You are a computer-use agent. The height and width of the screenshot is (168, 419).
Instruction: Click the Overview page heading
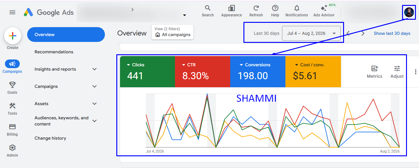tap(132, 33)
